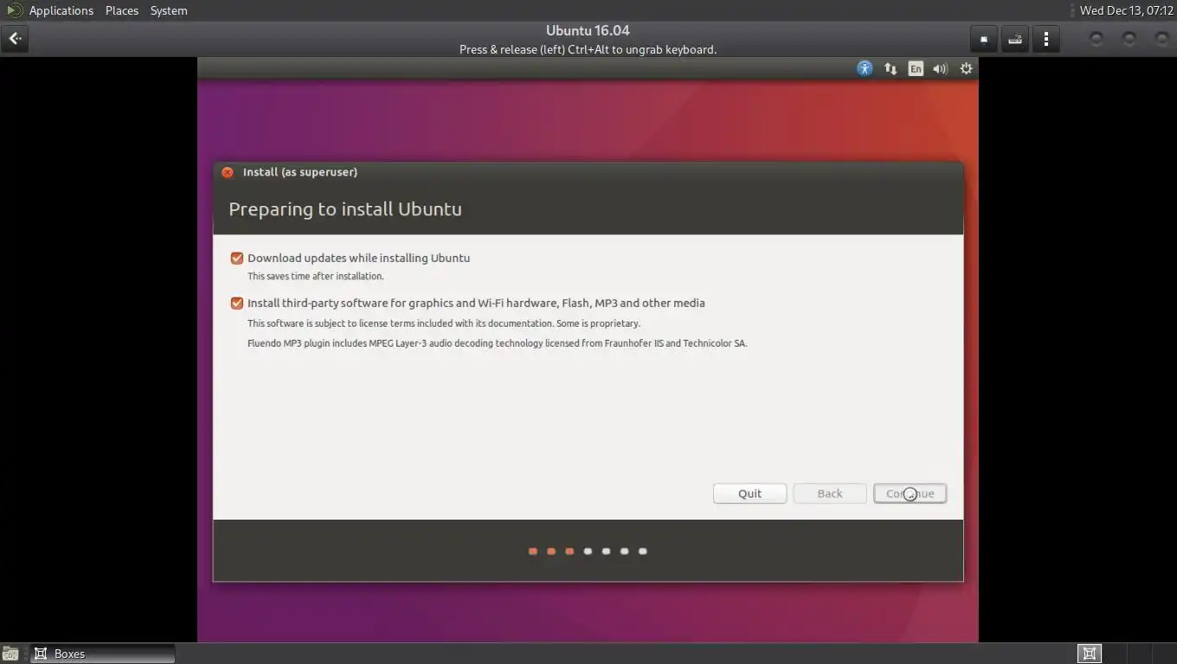
Task: Click the clock showing Wed Dec 13, 07:12
Action: tap(1126, 10)
